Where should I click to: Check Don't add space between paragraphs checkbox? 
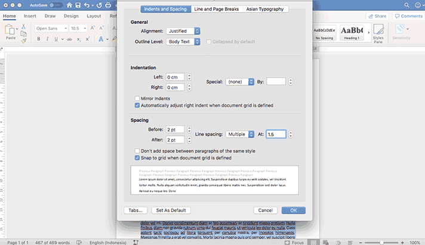(137, 151)
